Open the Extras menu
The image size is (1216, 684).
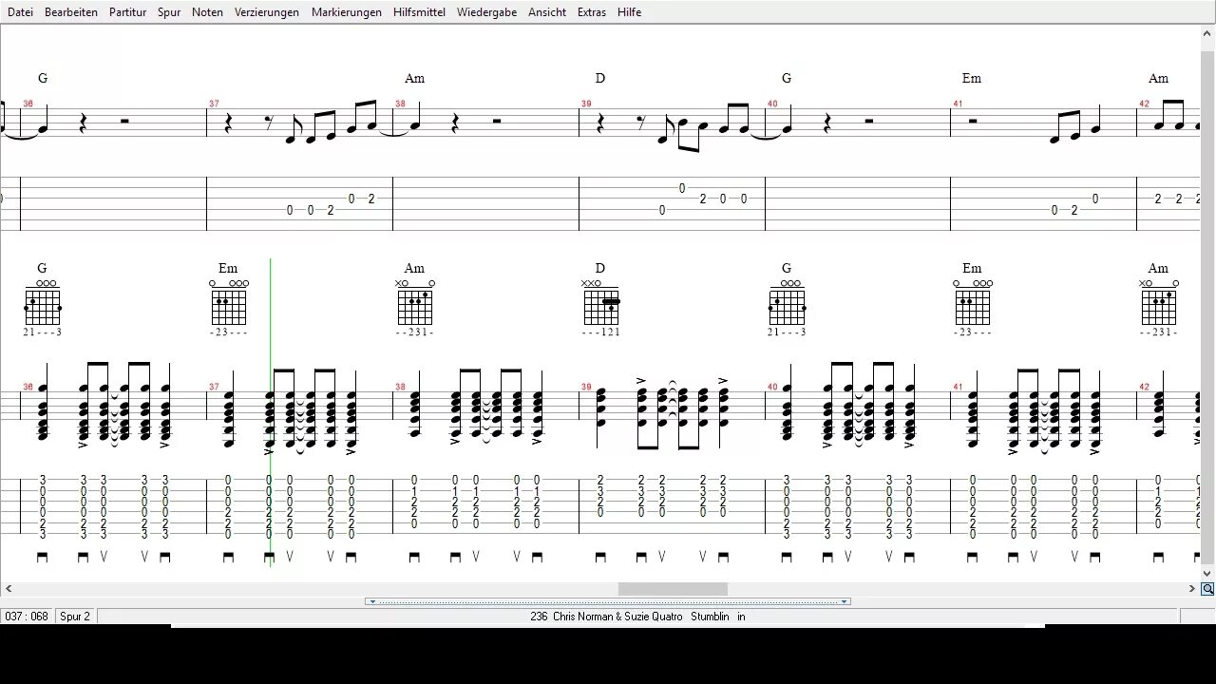coord(591,12)
